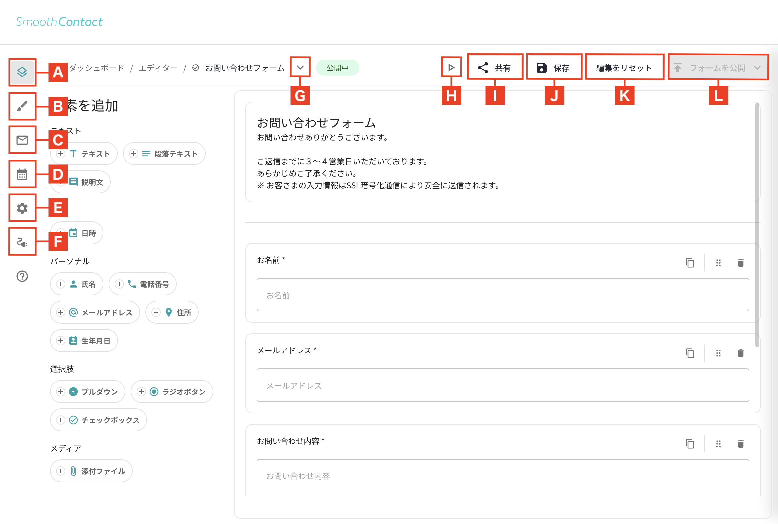Go to ダッシュボード breadcrumb

point(96,68)
